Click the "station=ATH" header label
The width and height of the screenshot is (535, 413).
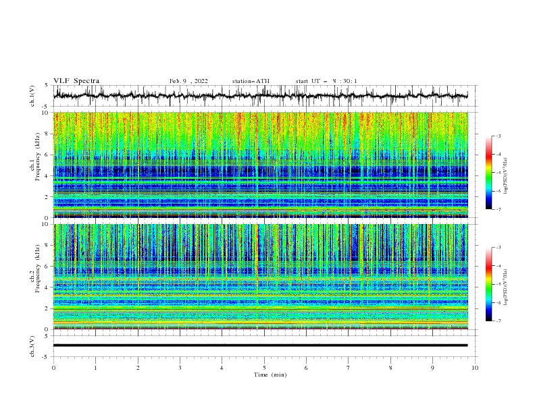(x=251, y=81)
